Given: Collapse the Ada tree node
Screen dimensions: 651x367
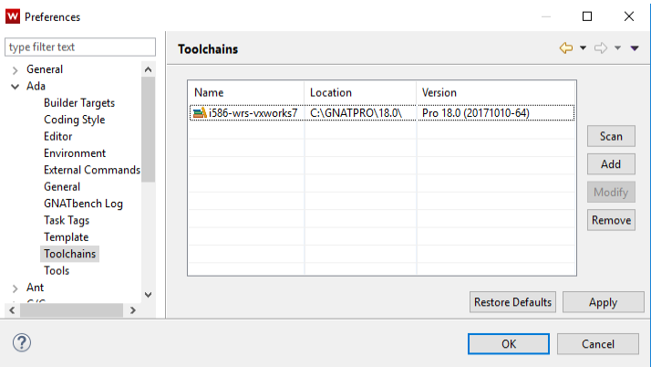Looking at the screenshot, I should point(15,87).
